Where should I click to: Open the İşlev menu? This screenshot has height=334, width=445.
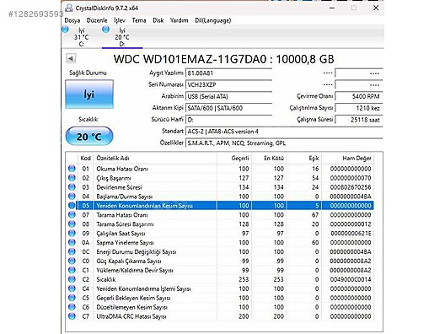tap(120, 20)
